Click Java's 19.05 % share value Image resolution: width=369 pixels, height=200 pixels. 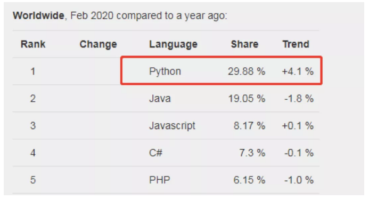[247, 98]
